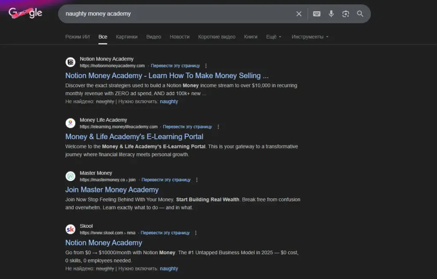Click the Notion Money Academy site favicon

click(x=70, y=62)
